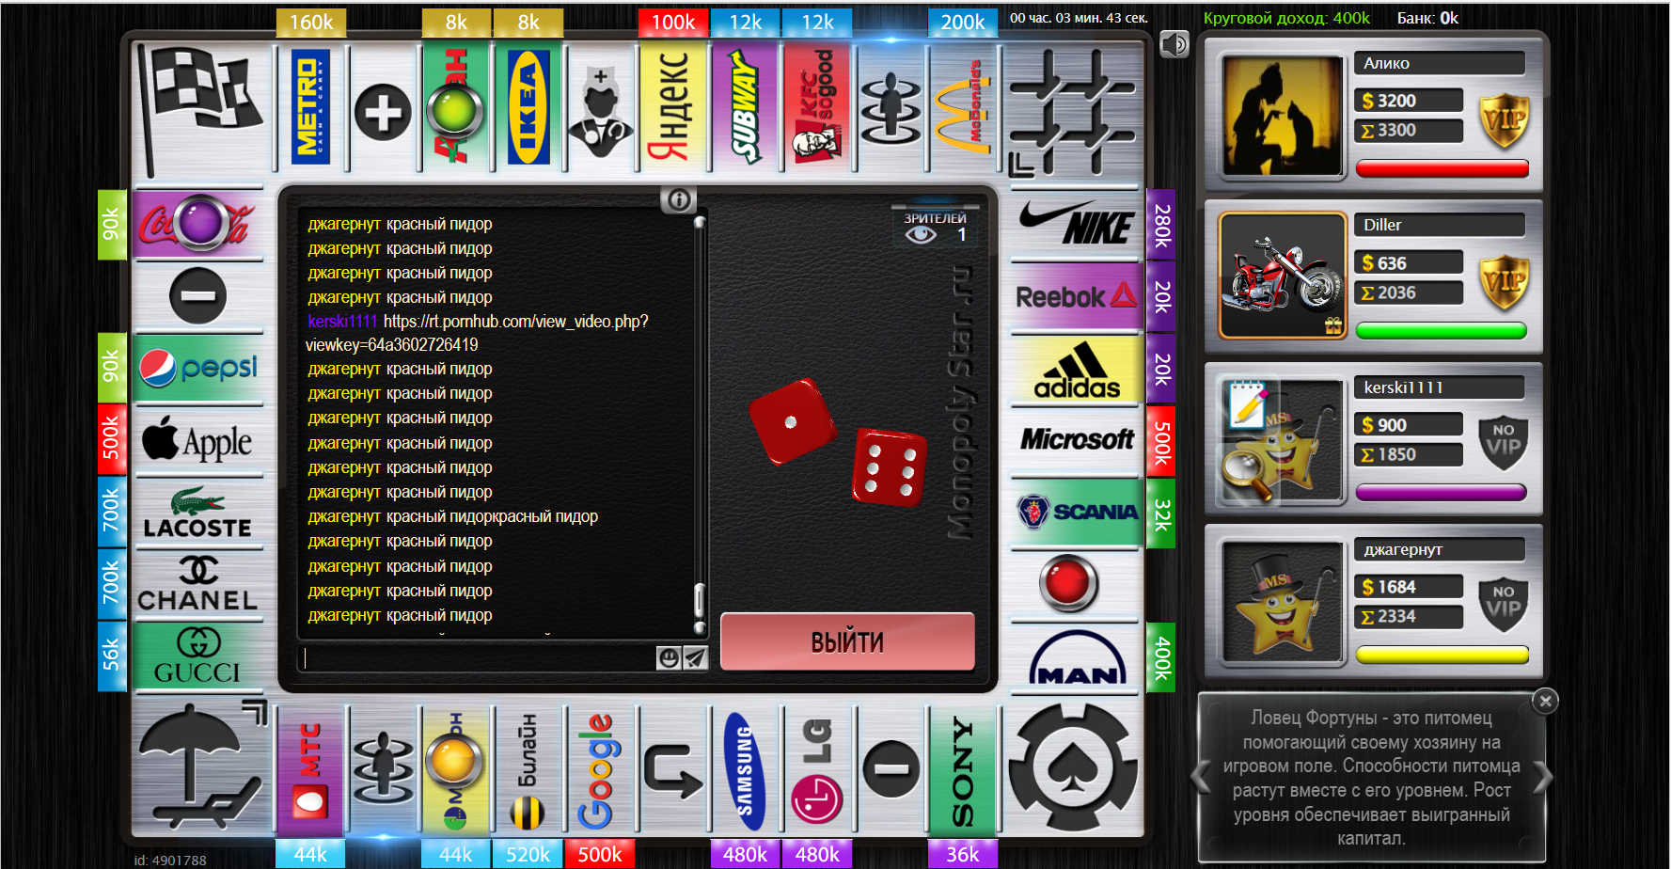Click the red die showing one
This screenshot has width=1671, height=869.
pyautogui.click(x=792, y=421)
